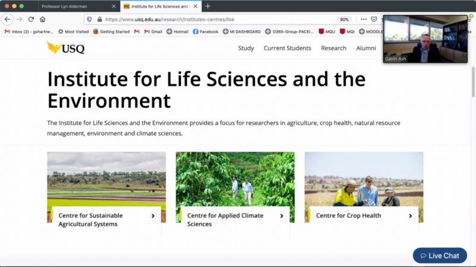Click the USQ logo
The height and width of the screenshot is (267, 476).
[x=65, y=48]
